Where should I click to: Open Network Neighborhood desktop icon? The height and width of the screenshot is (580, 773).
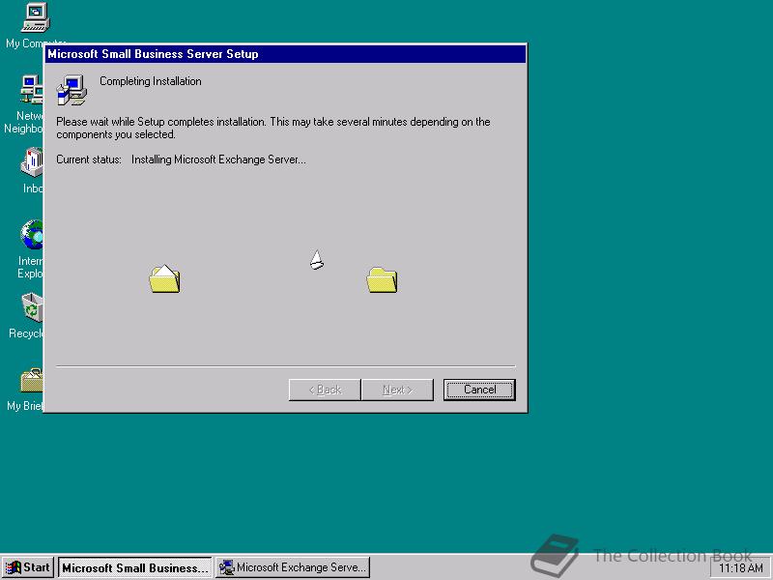click(x=32, y=89)
